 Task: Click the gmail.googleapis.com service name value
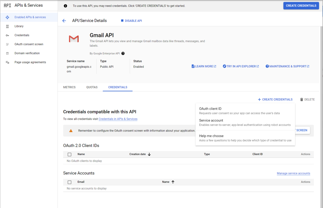tap(79, 69)
